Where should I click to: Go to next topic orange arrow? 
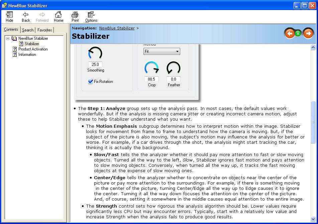click(x=308, y=33)
